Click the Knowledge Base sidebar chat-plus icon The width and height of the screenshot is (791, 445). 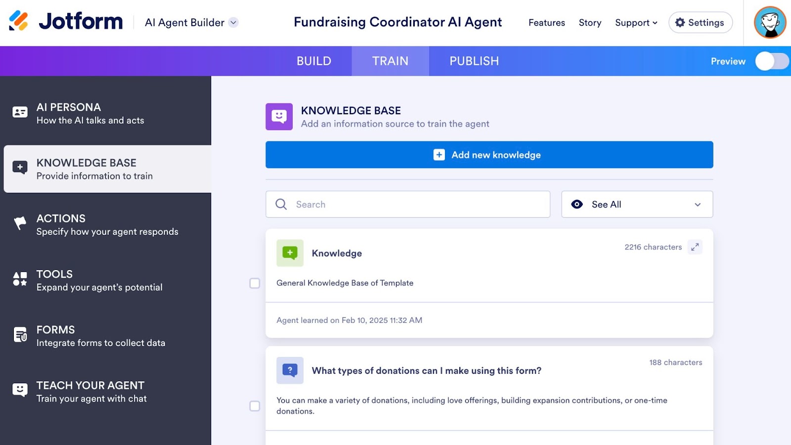point(20,168)
